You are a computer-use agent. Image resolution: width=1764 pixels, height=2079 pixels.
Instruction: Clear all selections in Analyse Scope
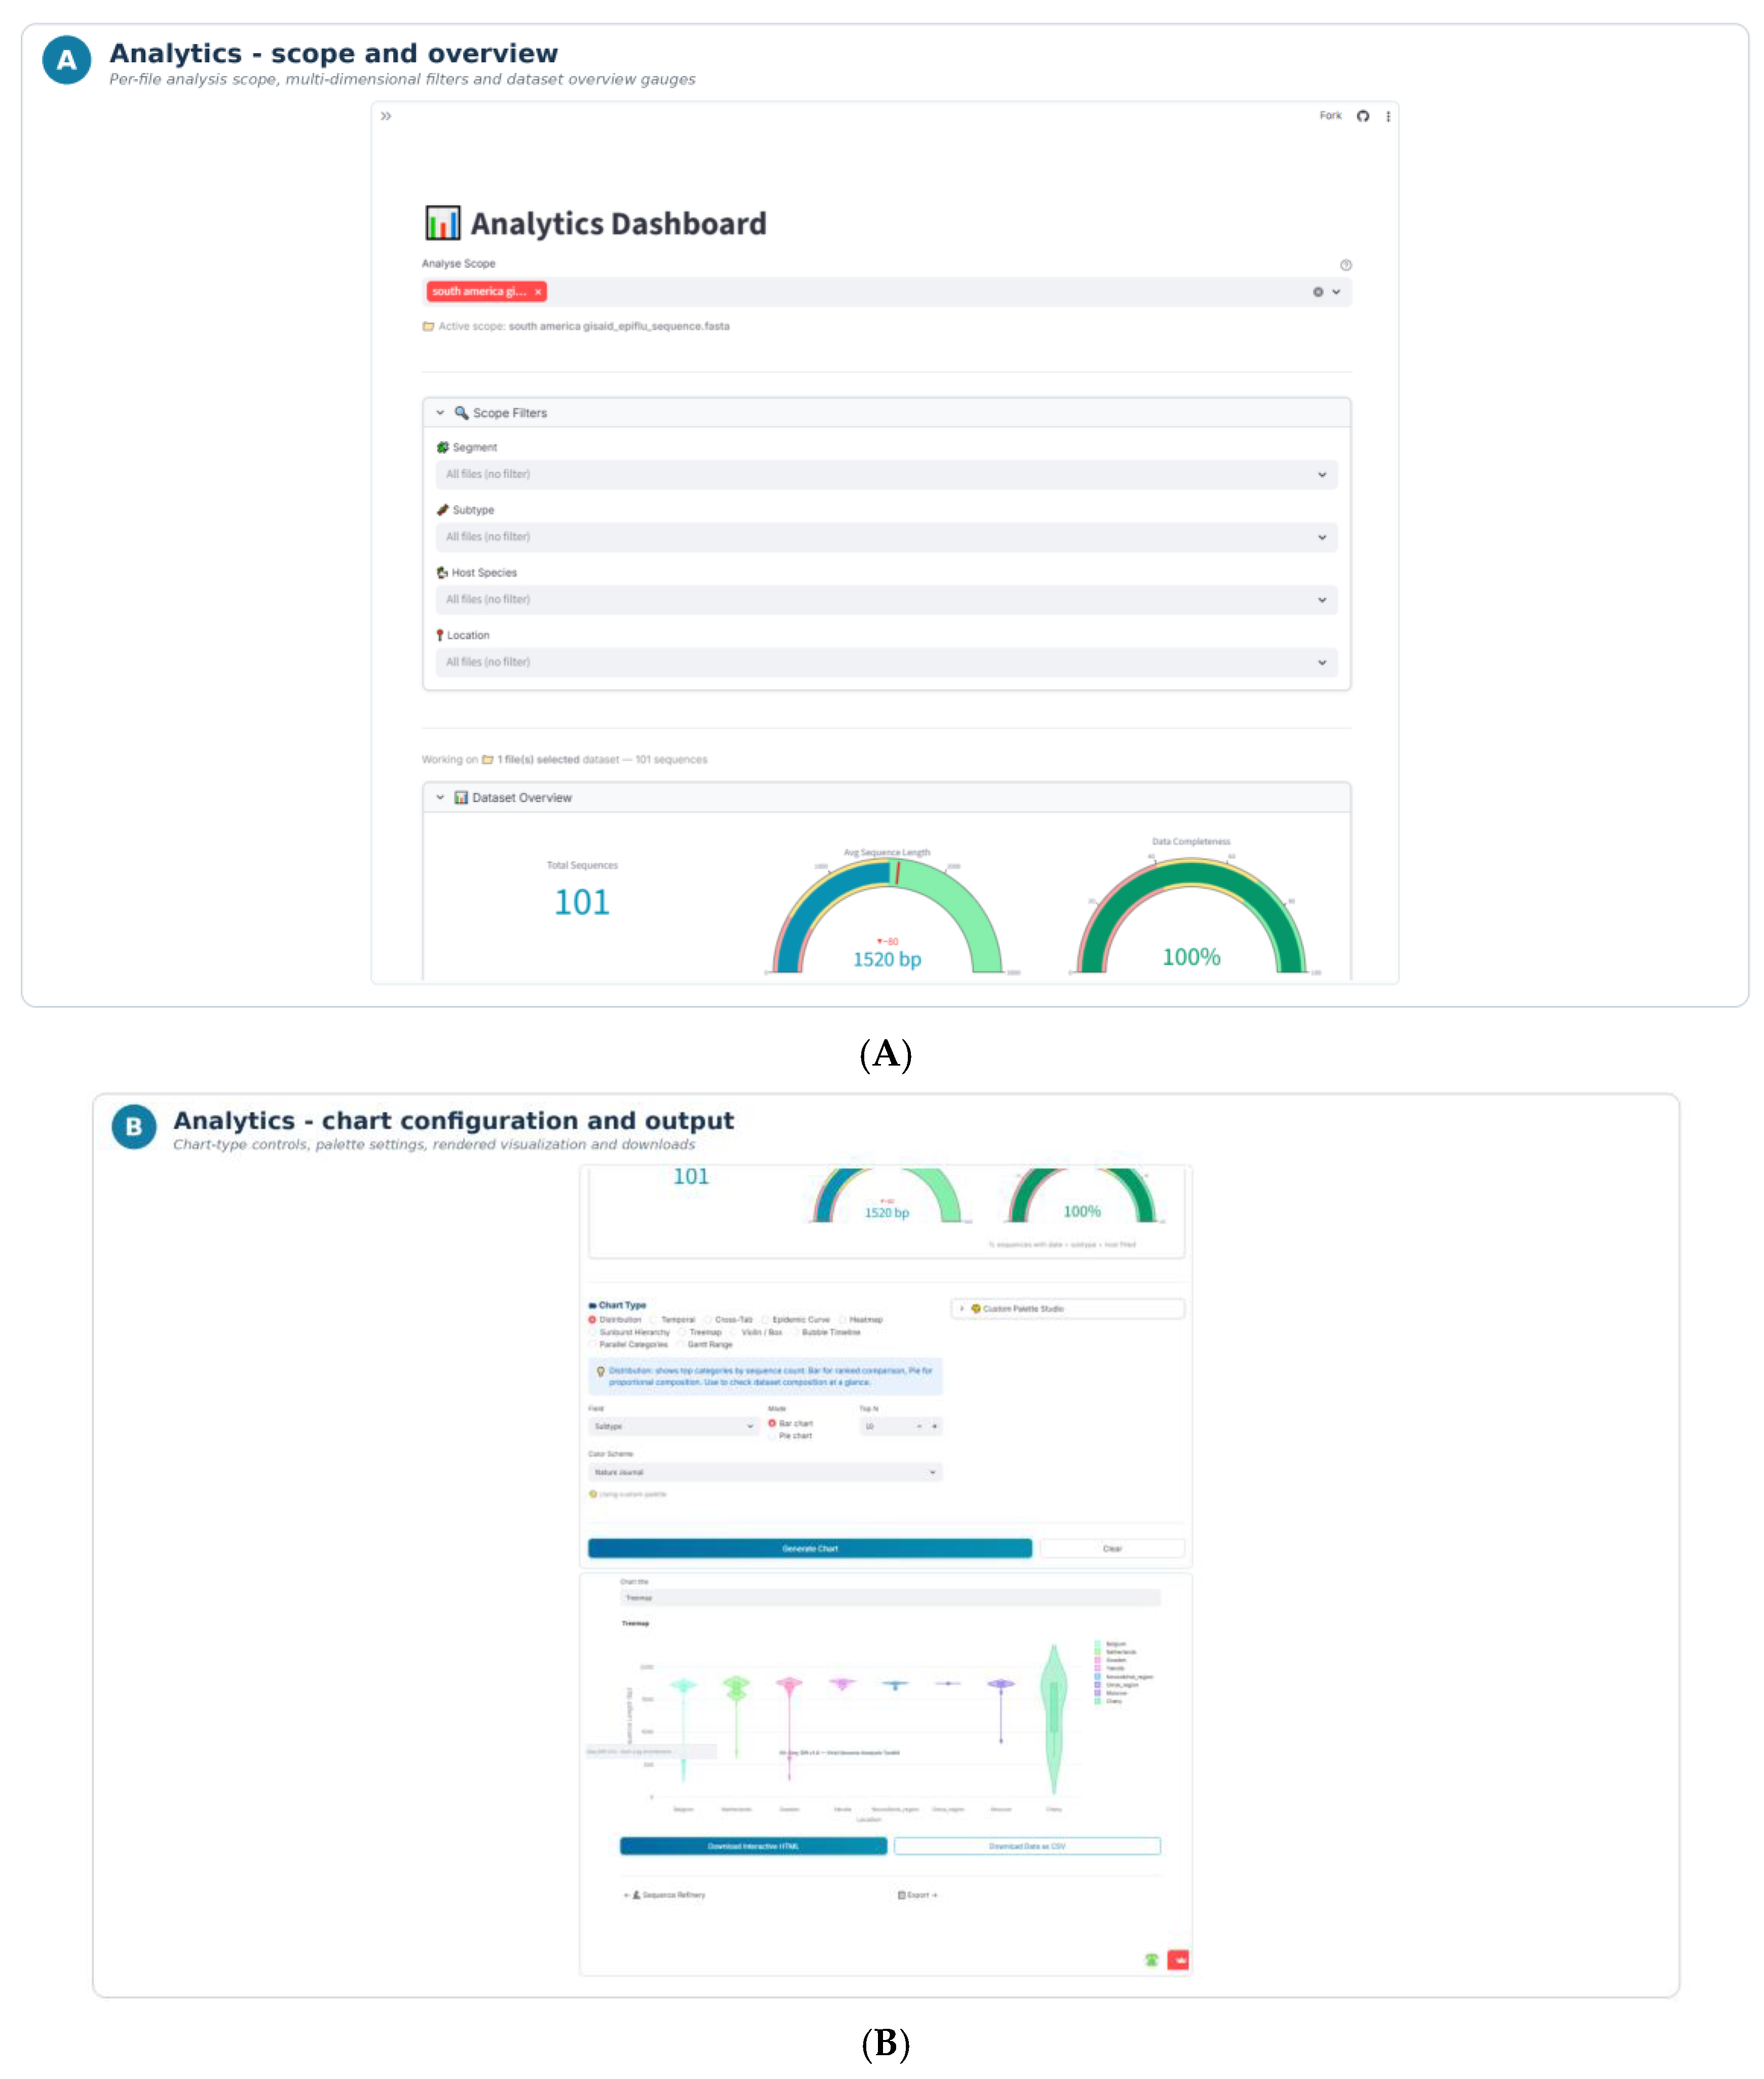1318,292
